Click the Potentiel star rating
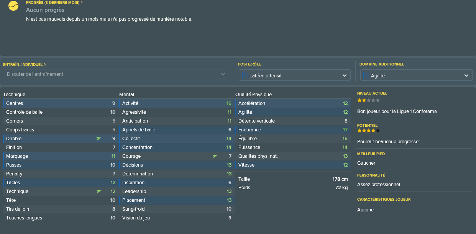The width and height of the screenshot is (476, 234). pyautogui.click(x=368, y=131)
